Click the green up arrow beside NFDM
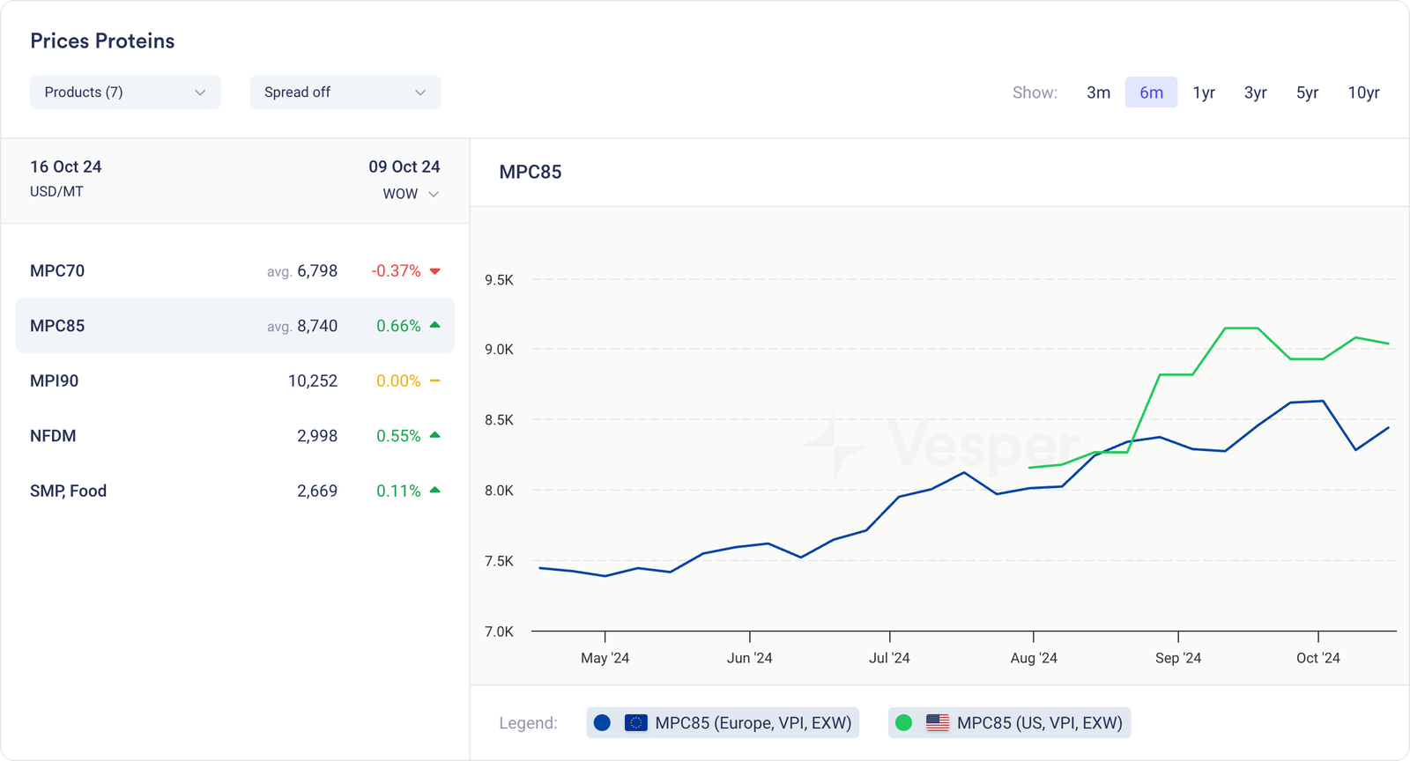1410x761 pixels. click(x=434, y=435)
